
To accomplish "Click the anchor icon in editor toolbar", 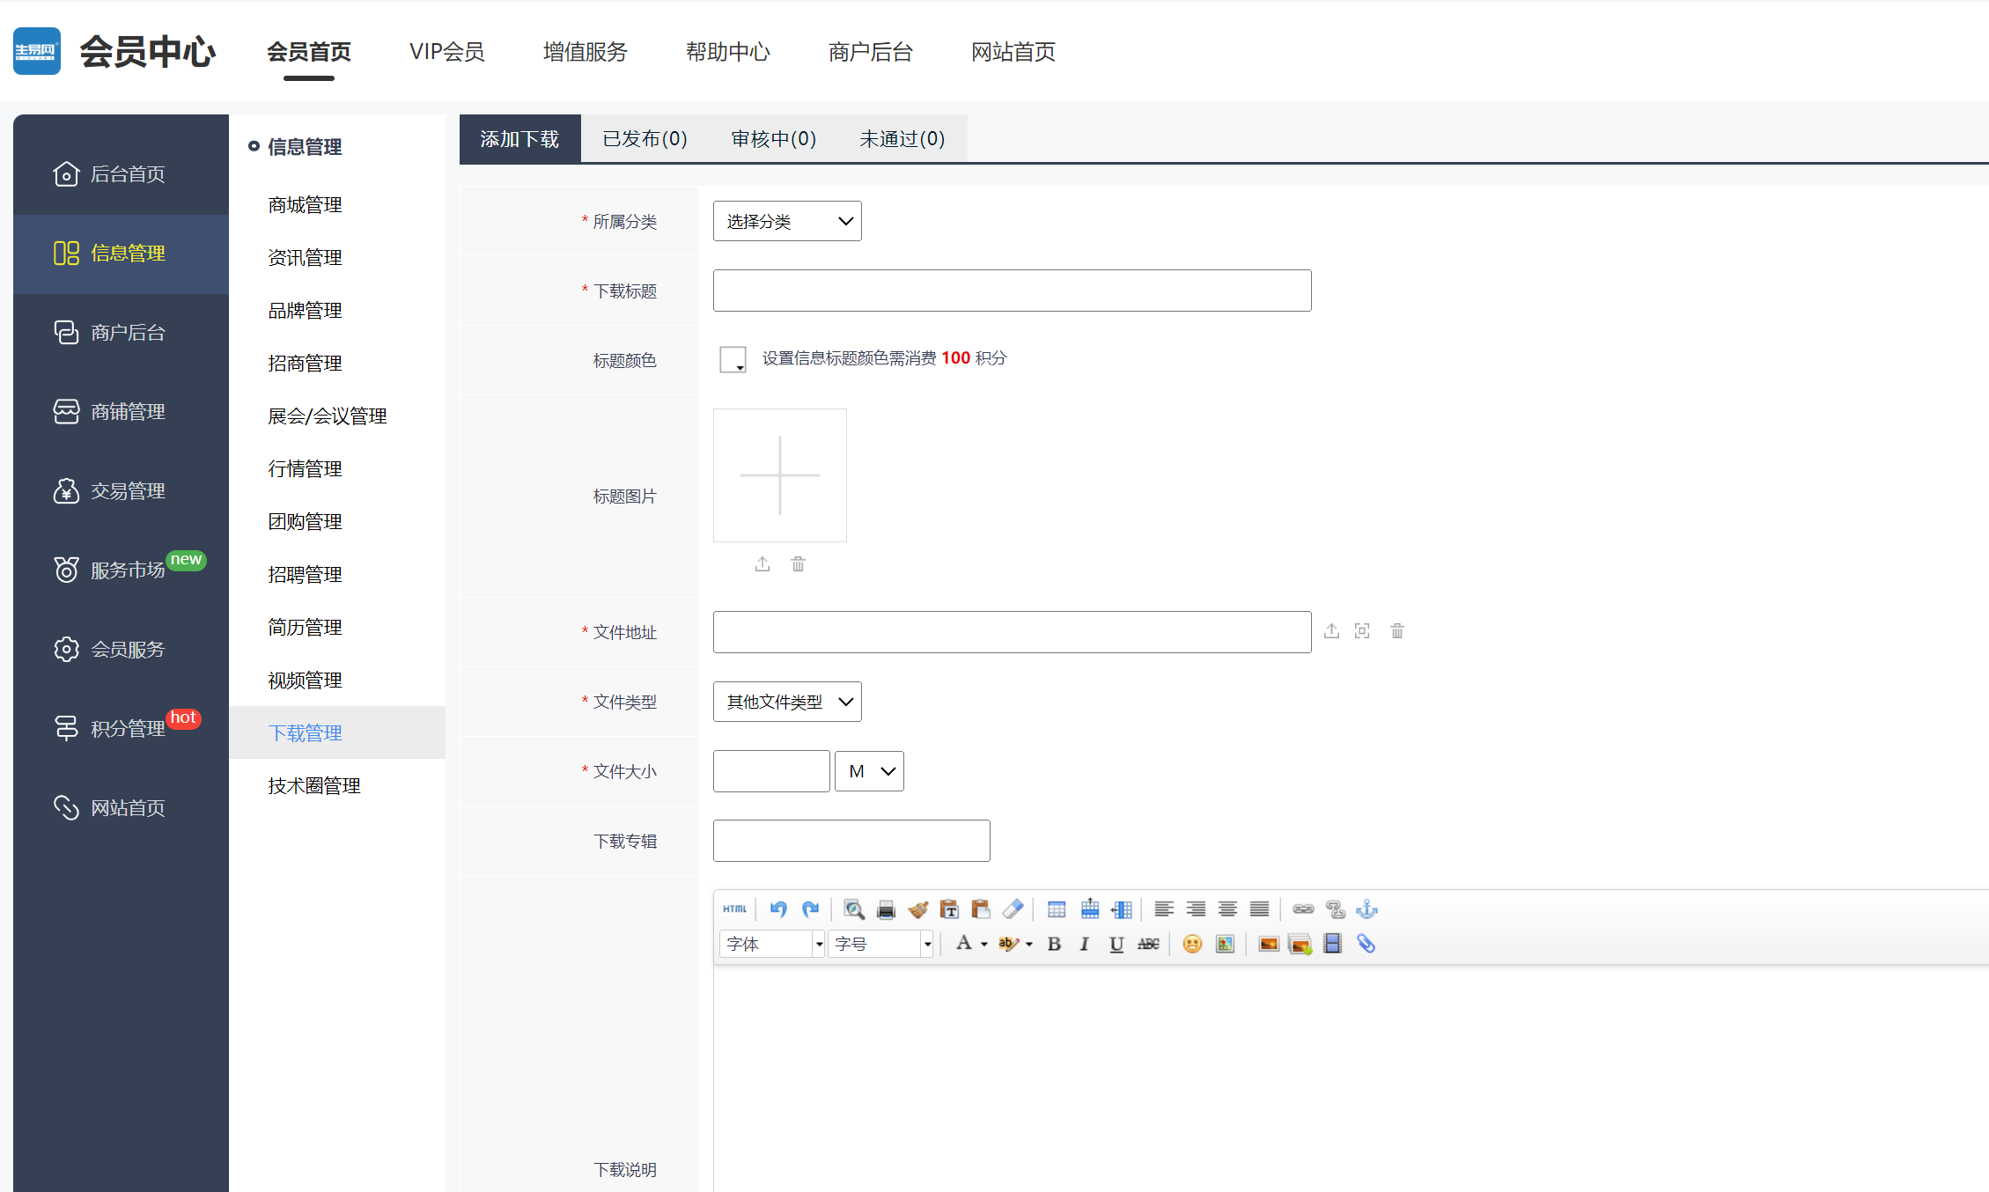I will pos(1367,909).
